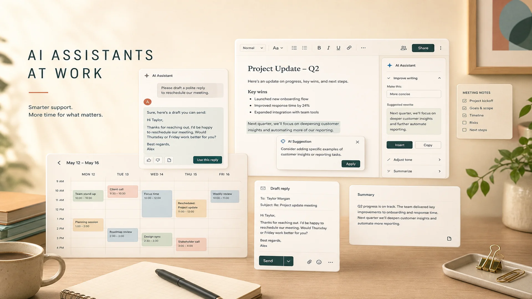
Task: Click the Share button
Action: click(423, 48)
